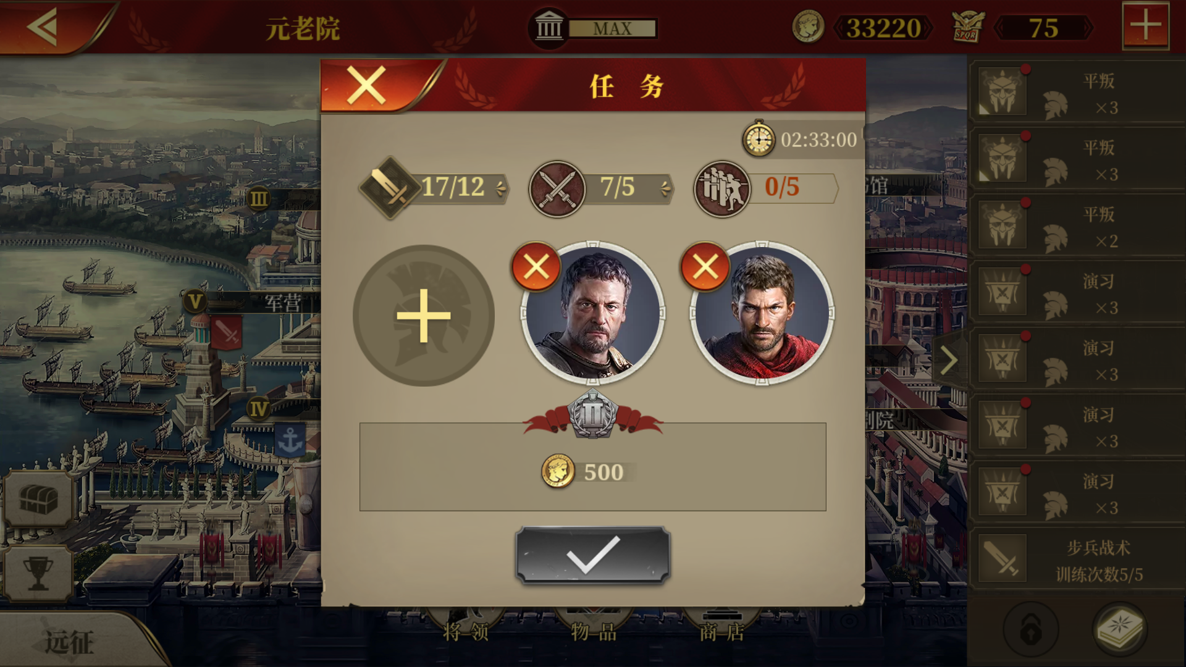Close the 任务 mission dialog
Image resolution: width=1186 pixels, height=667 pixels.
pyautogui.click(x=366, y=85)
